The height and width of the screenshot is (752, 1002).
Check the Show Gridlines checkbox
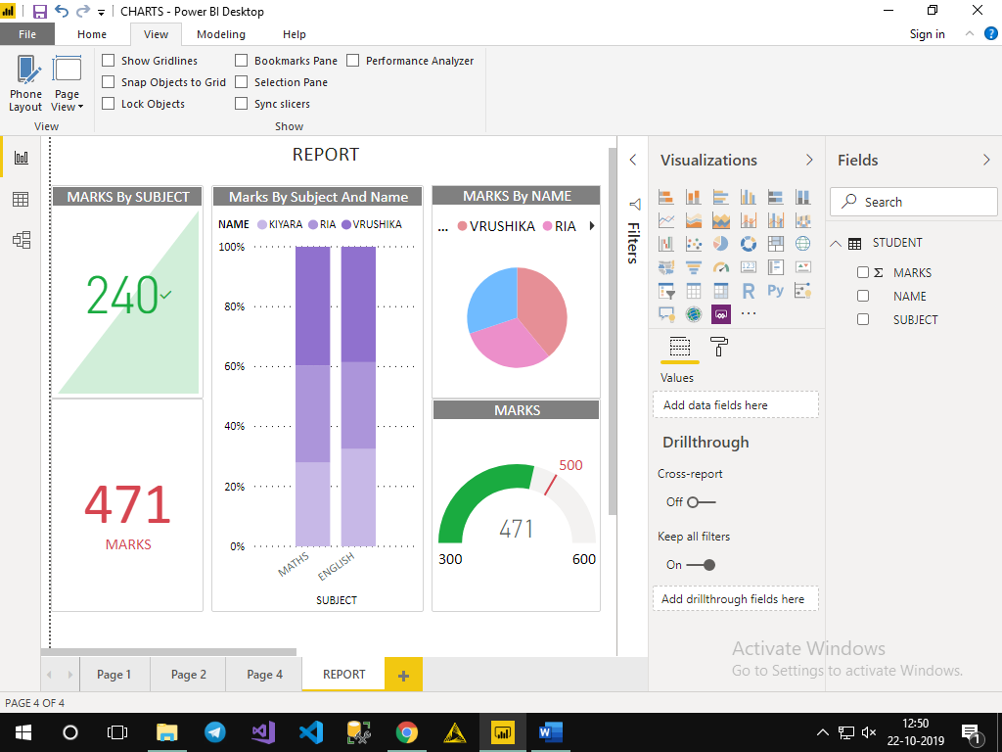[108, 60]
